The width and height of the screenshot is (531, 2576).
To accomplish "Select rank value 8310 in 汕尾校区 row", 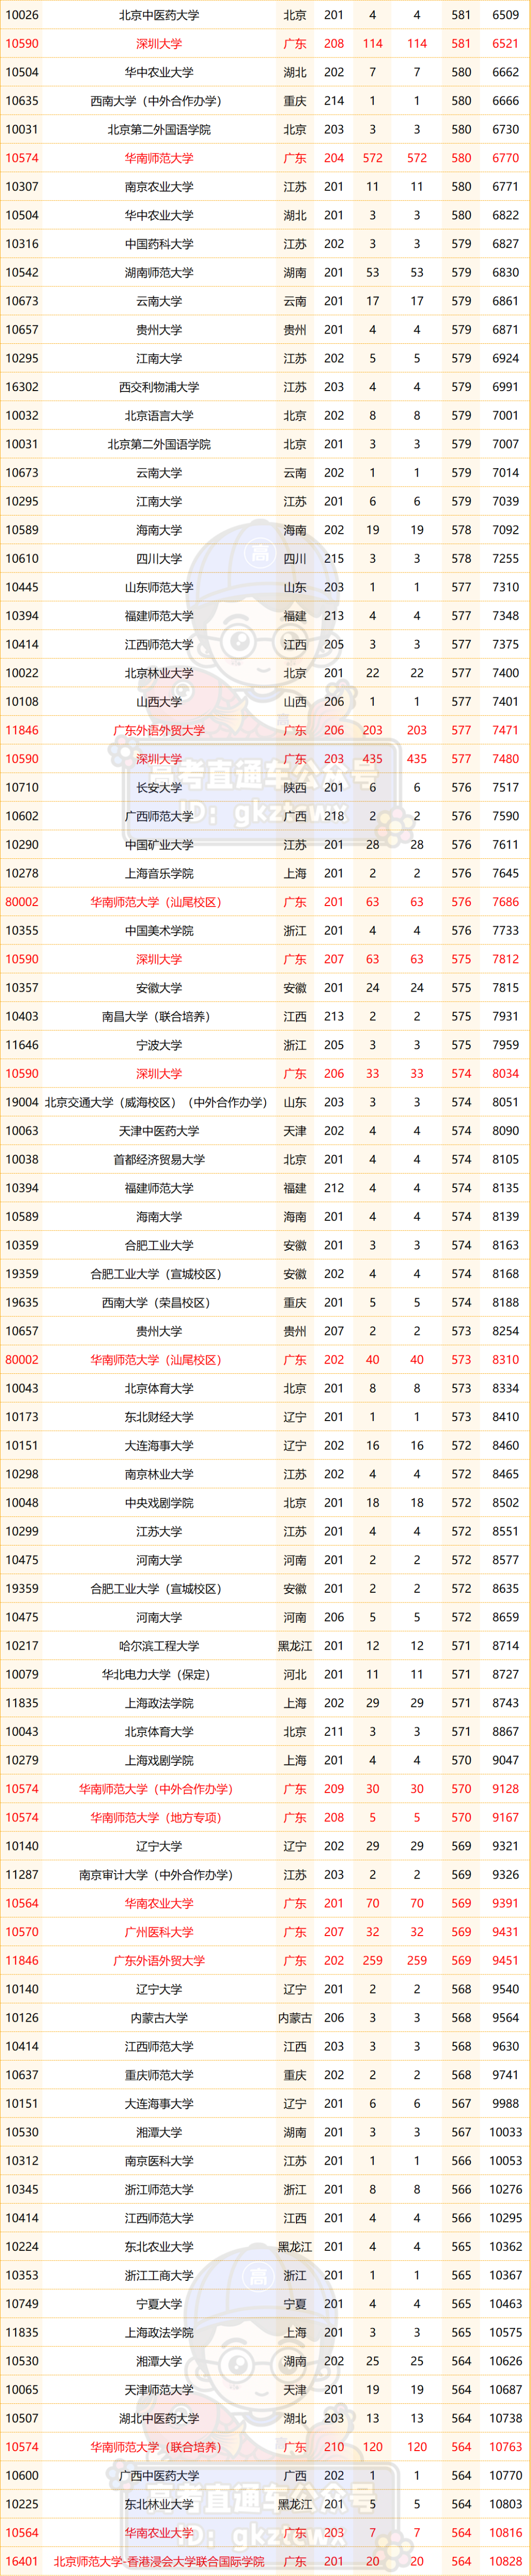I will pos(505,1360).
